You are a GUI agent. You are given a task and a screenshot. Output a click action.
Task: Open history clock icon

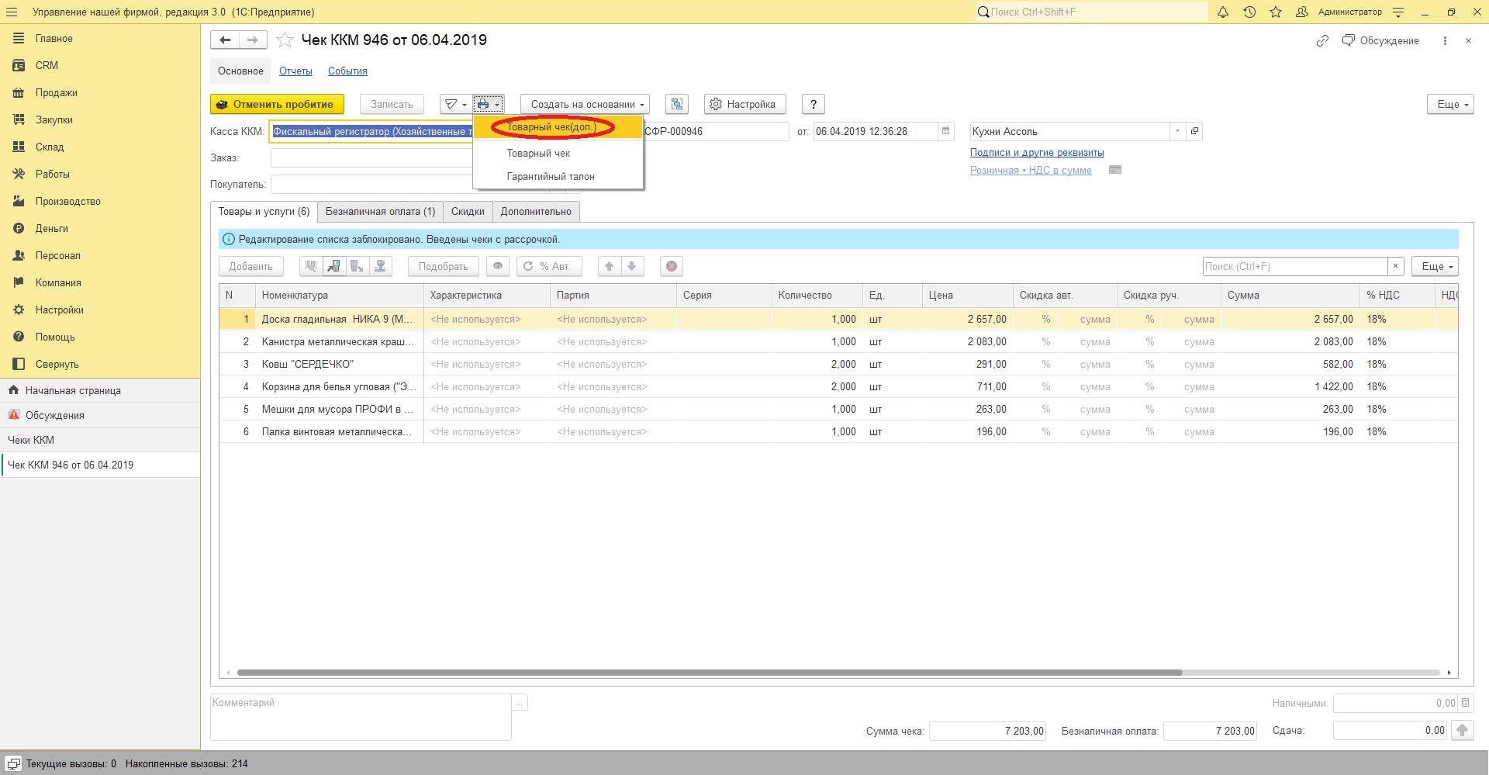point(1249,12)
